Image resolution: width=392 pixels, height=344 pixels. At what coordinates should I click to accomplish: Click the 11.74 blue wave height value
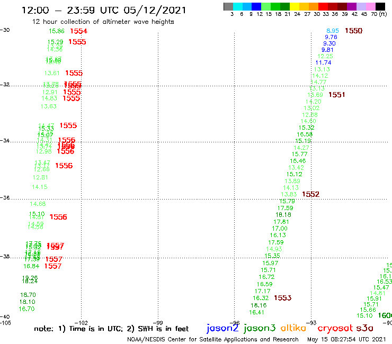(323, 62)
